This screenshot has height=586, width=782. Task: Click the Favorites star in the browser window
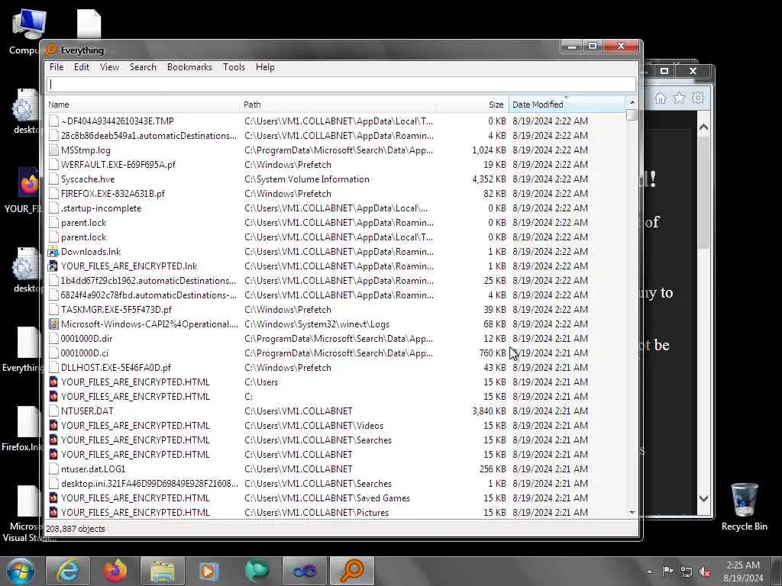[x=679, y=98]
